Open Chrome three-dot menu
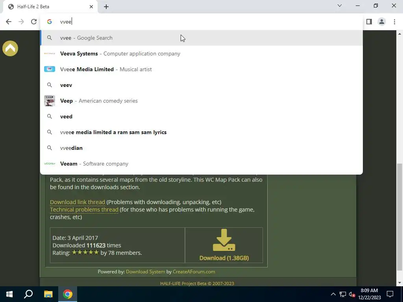Screen dimensions: 403x302 click(394, 22)
